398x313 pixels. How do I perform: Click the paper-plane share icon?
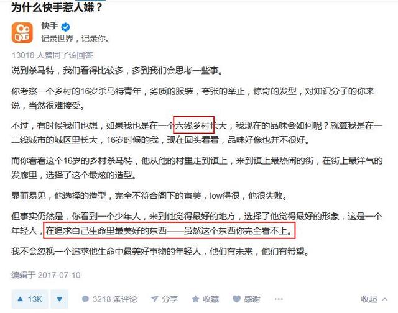click(x=155, y=299)
